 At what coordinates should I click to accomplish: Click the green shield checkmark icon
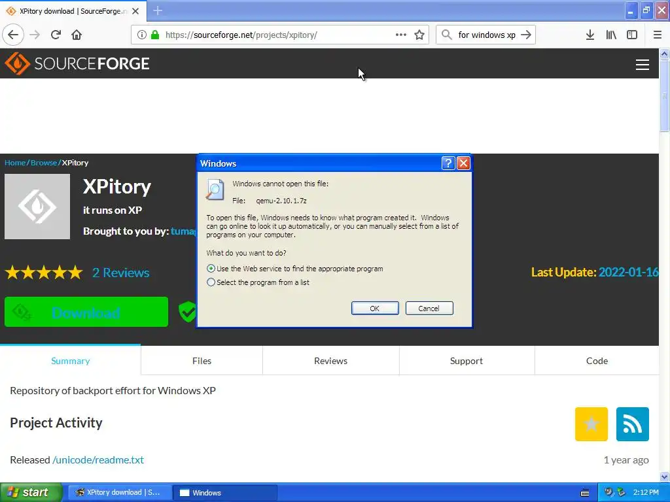[188, 312]
